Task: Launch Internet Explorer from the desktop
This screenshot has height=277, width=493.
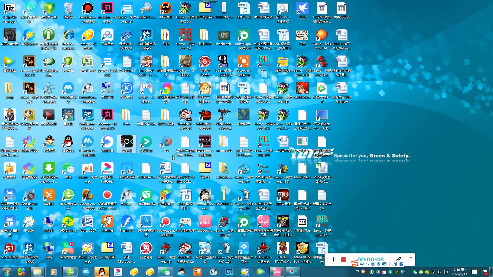Action: (x=68, y=39)
